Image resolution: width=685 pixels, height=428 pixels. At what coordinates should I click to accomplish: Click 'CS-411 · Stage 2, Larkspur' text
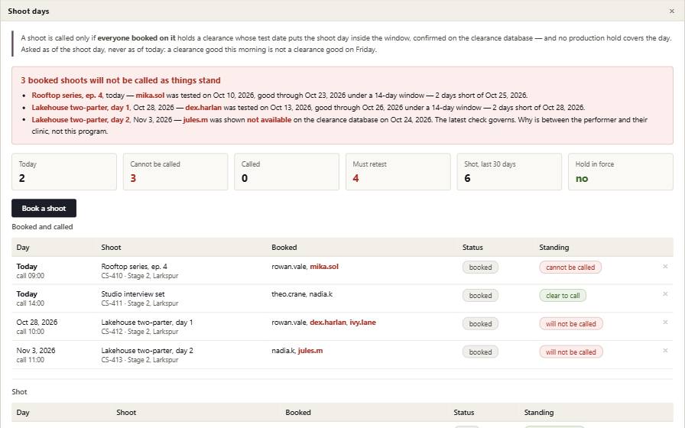point(140,303)
